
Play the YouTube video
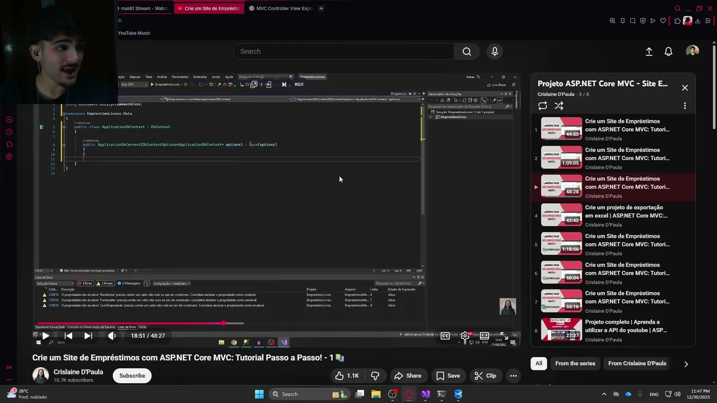point(46,336)
